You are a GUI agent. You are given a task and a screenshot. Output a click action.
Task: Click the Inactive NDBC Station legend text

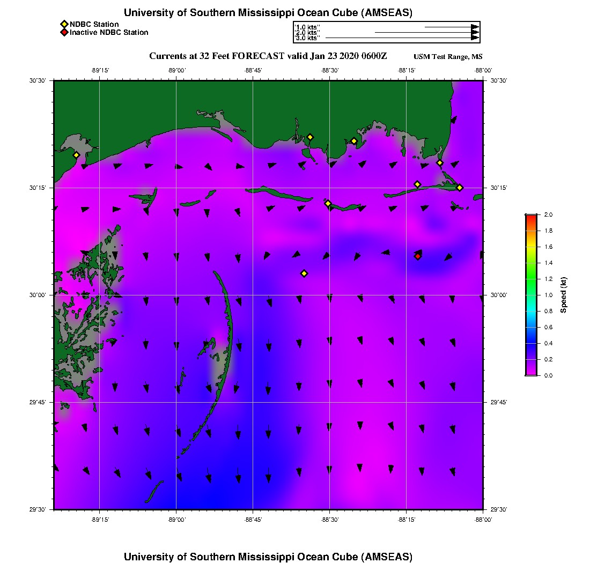109,32
